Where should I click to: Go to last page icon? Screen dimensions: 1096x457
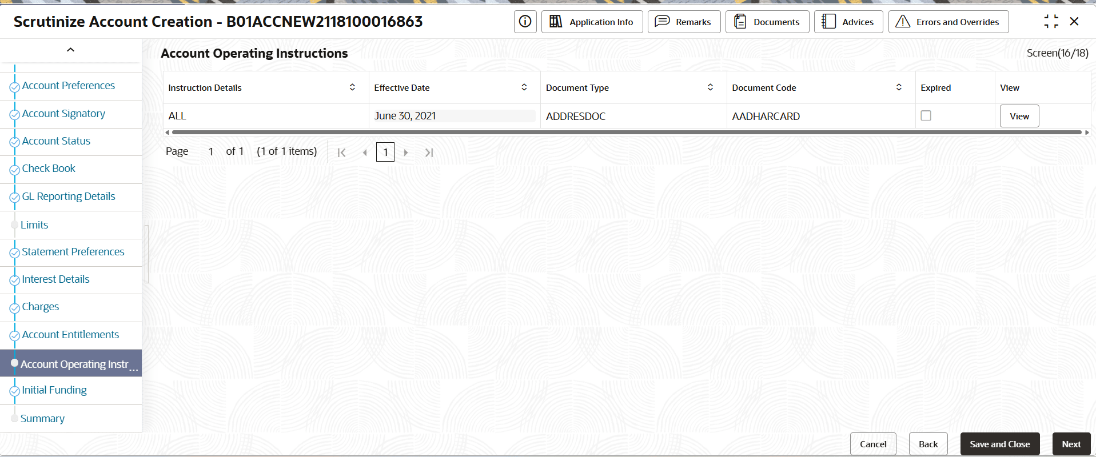point(429,153)
